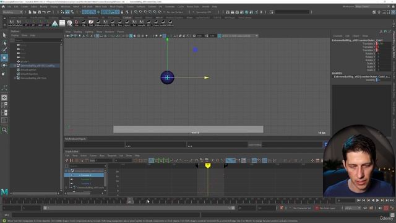
Task: Activate the Lasso select tool
Action: (x=4, y=43)
